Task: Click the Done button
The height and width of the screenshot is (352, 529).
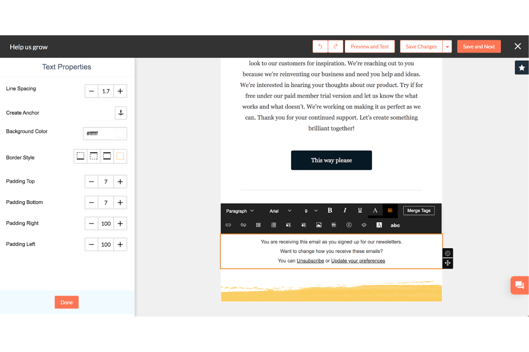Action: [66, 302]
